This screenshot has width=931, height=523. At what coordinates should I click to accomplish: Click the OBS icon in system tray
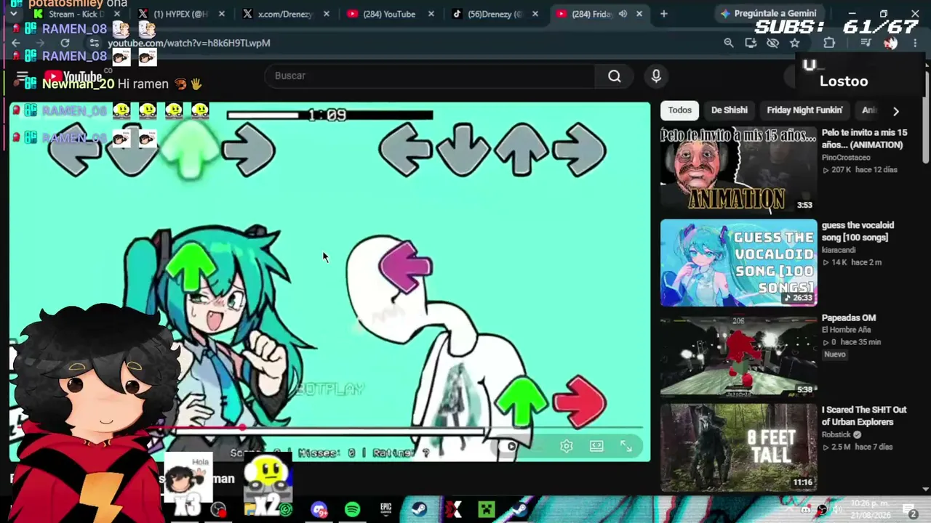822,509
